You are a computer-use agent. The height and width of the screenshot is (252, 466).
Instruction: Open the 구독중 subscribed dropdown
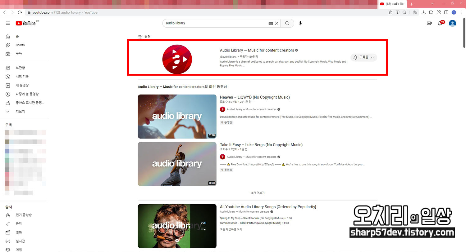point(364,57)
